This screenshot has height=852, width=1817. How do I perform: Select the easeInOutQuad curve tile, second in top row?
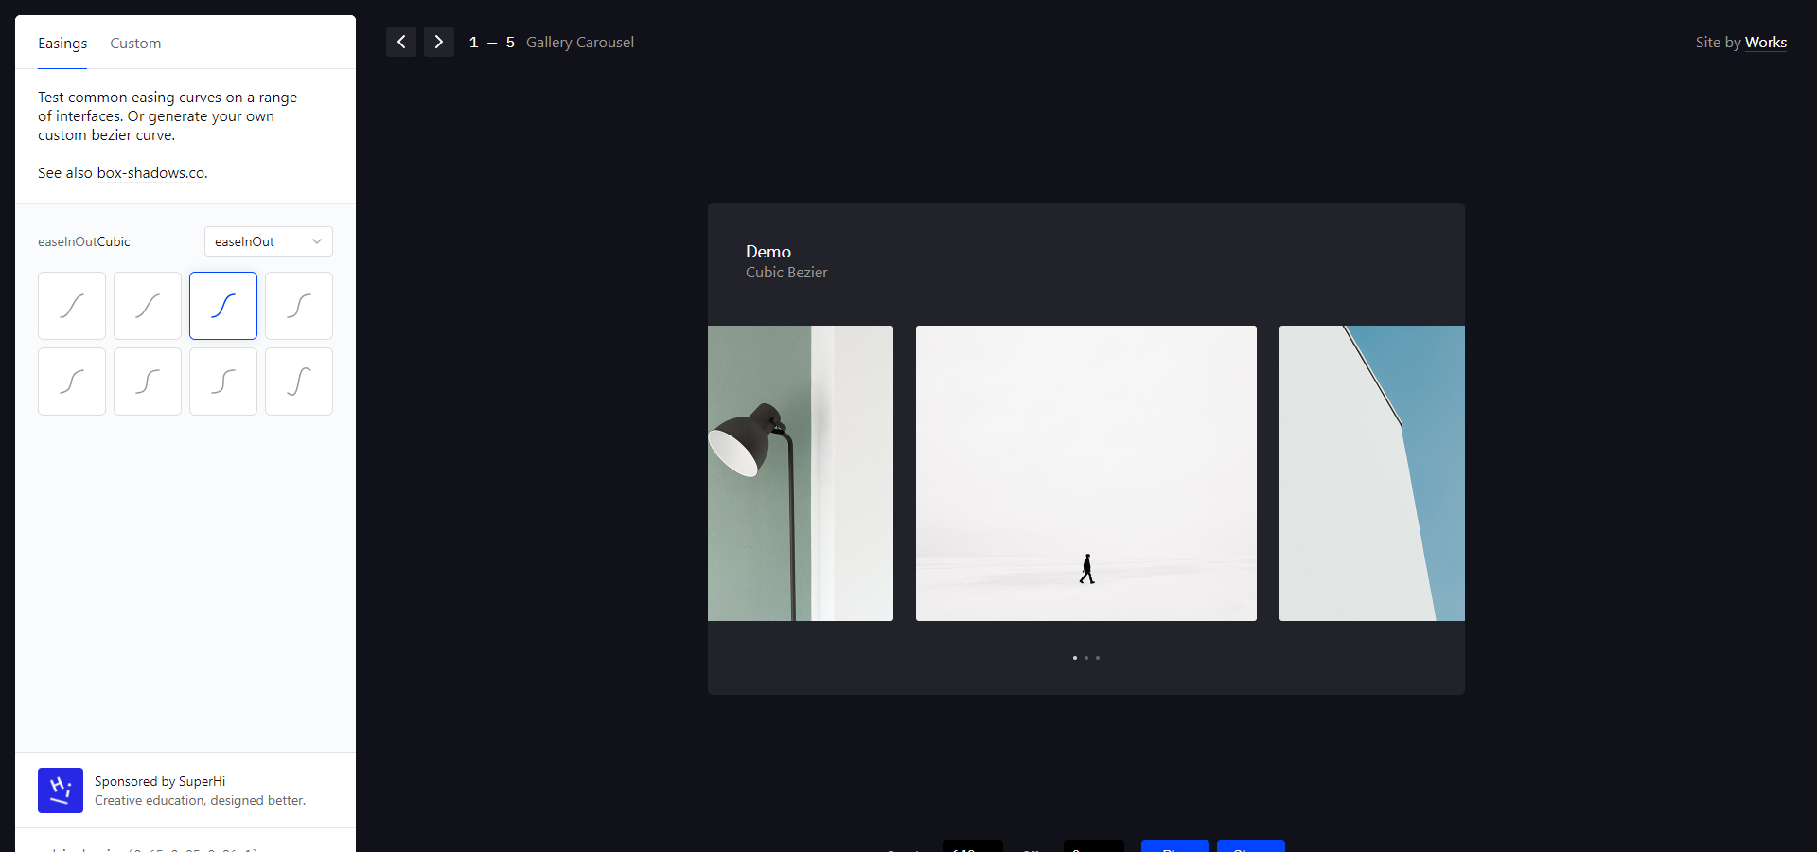[148, 306]
